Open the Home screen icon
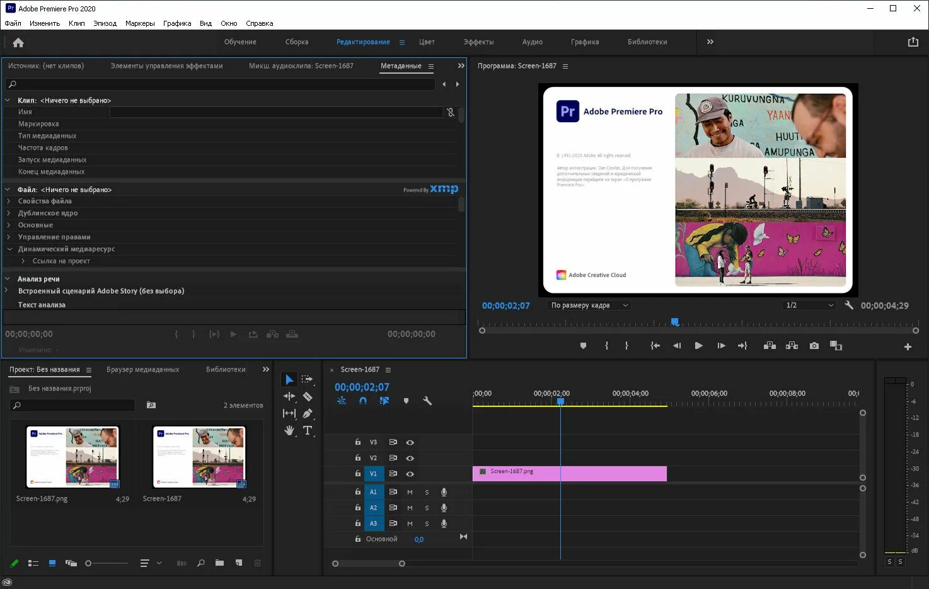The width and height of the screenshot is (929, 589). [x=18, y=43]
